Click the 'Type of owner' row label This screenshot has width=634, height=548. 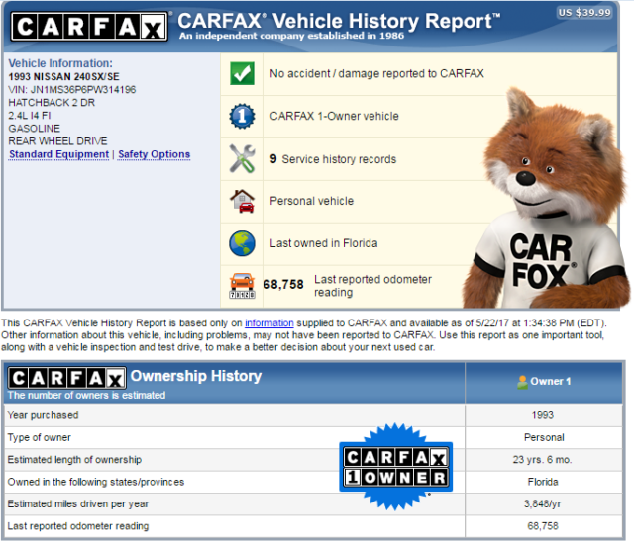pyautogui.click(x=40, y=438)
